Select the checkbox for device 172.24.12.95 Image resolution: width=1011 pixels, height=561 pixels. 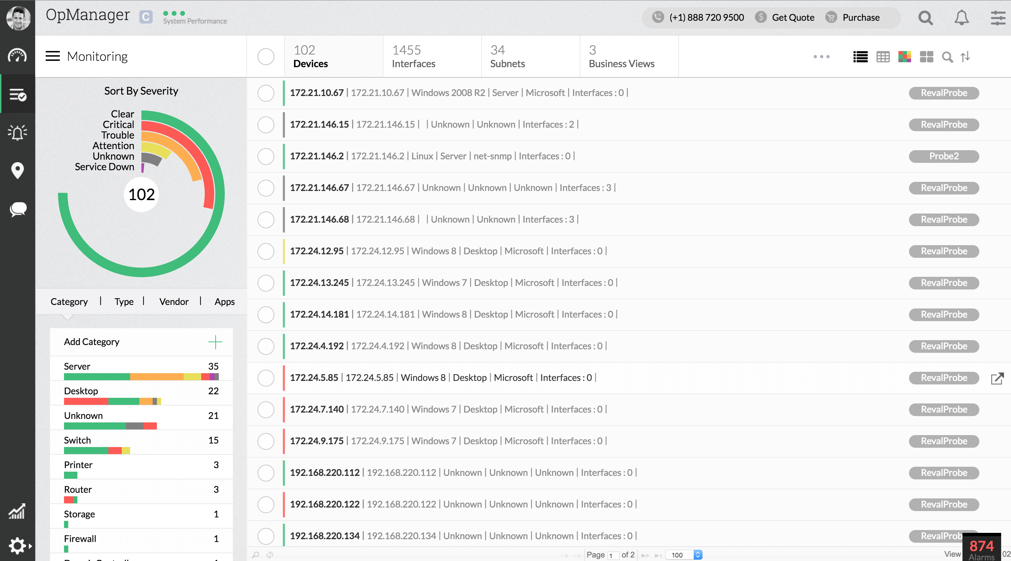266,251
